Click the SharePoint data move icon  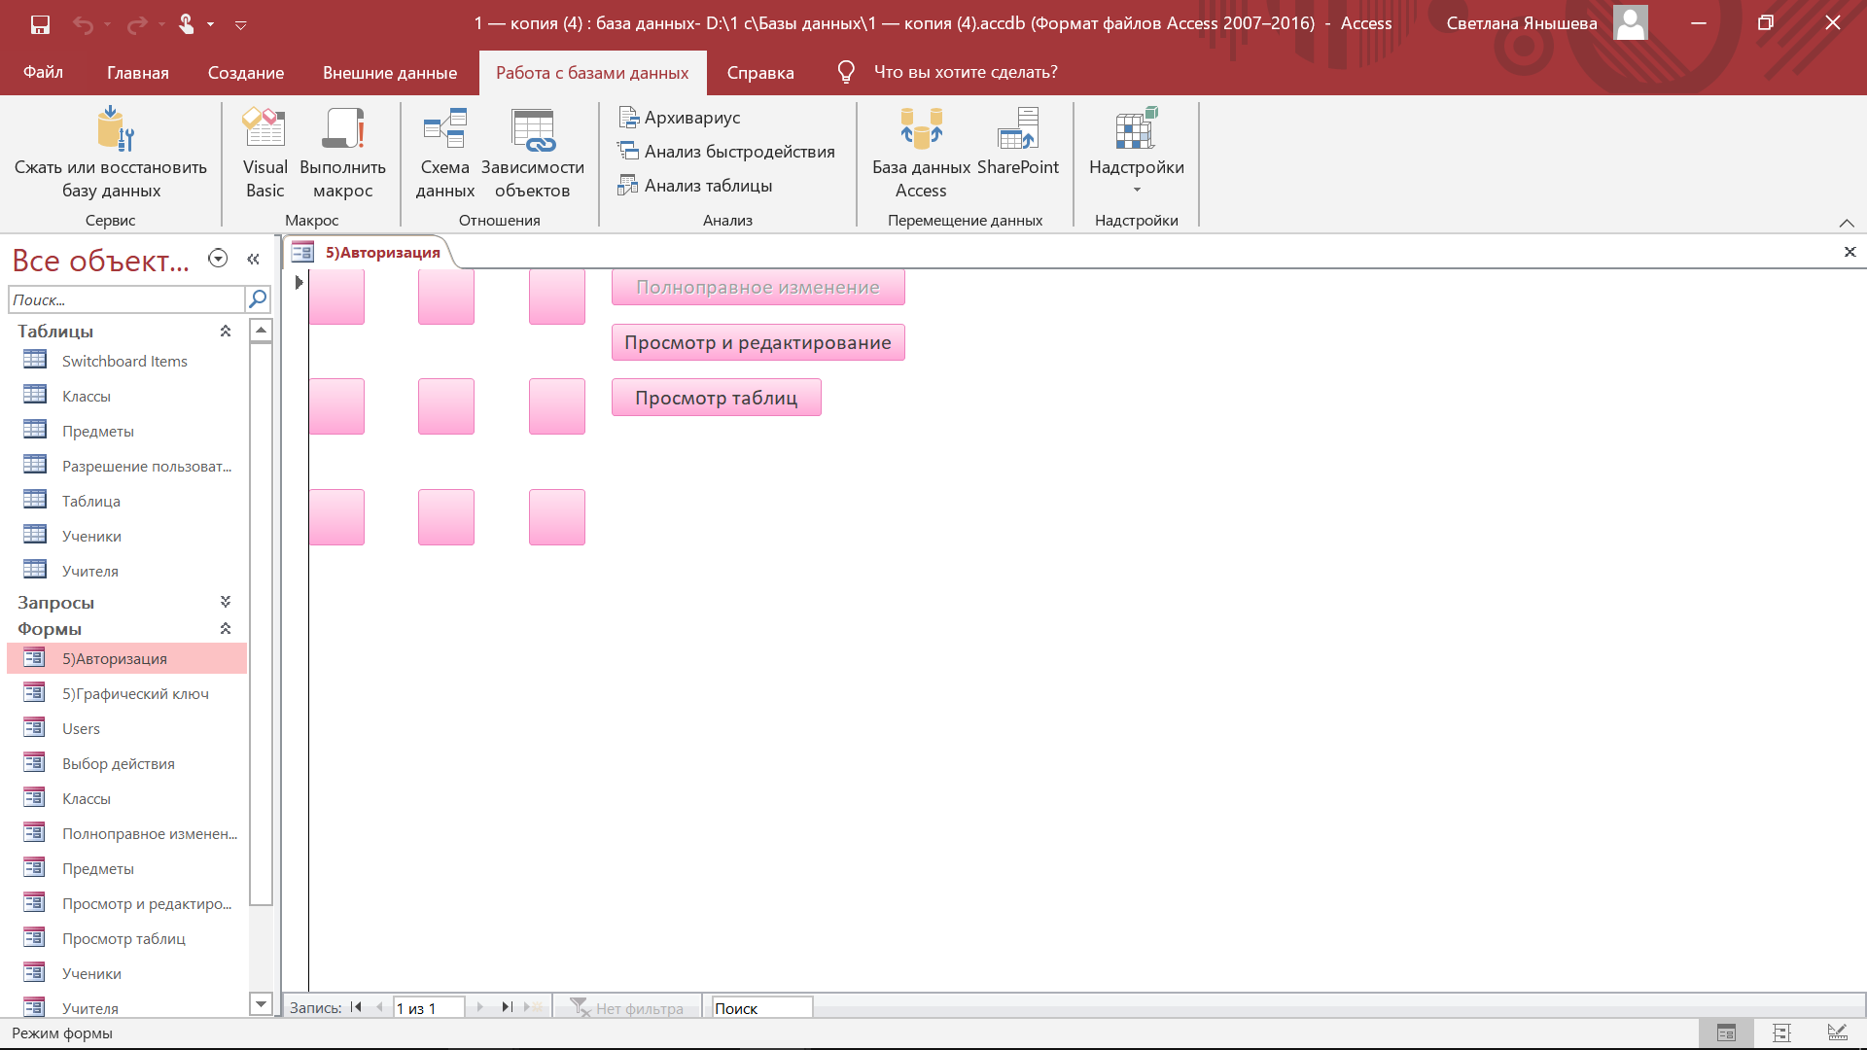1017,130
